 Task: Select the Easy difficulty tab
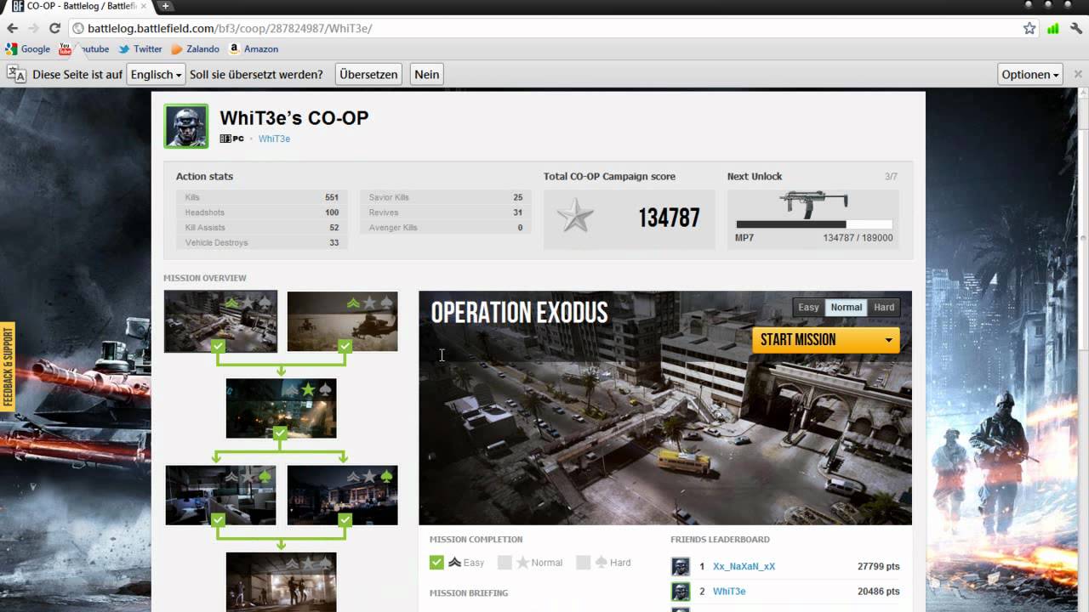808,307
